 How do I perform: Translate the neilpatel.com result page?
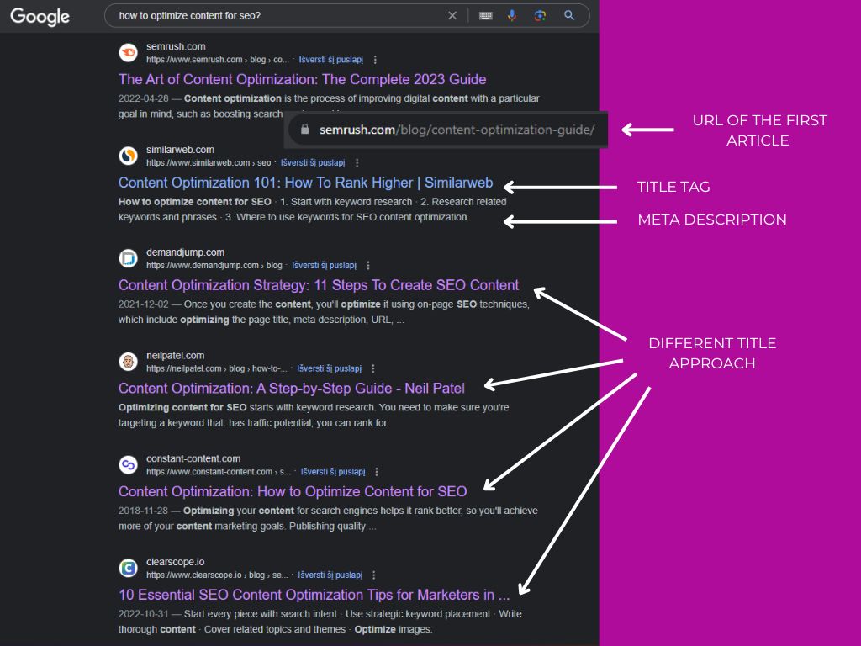point(330,368)
